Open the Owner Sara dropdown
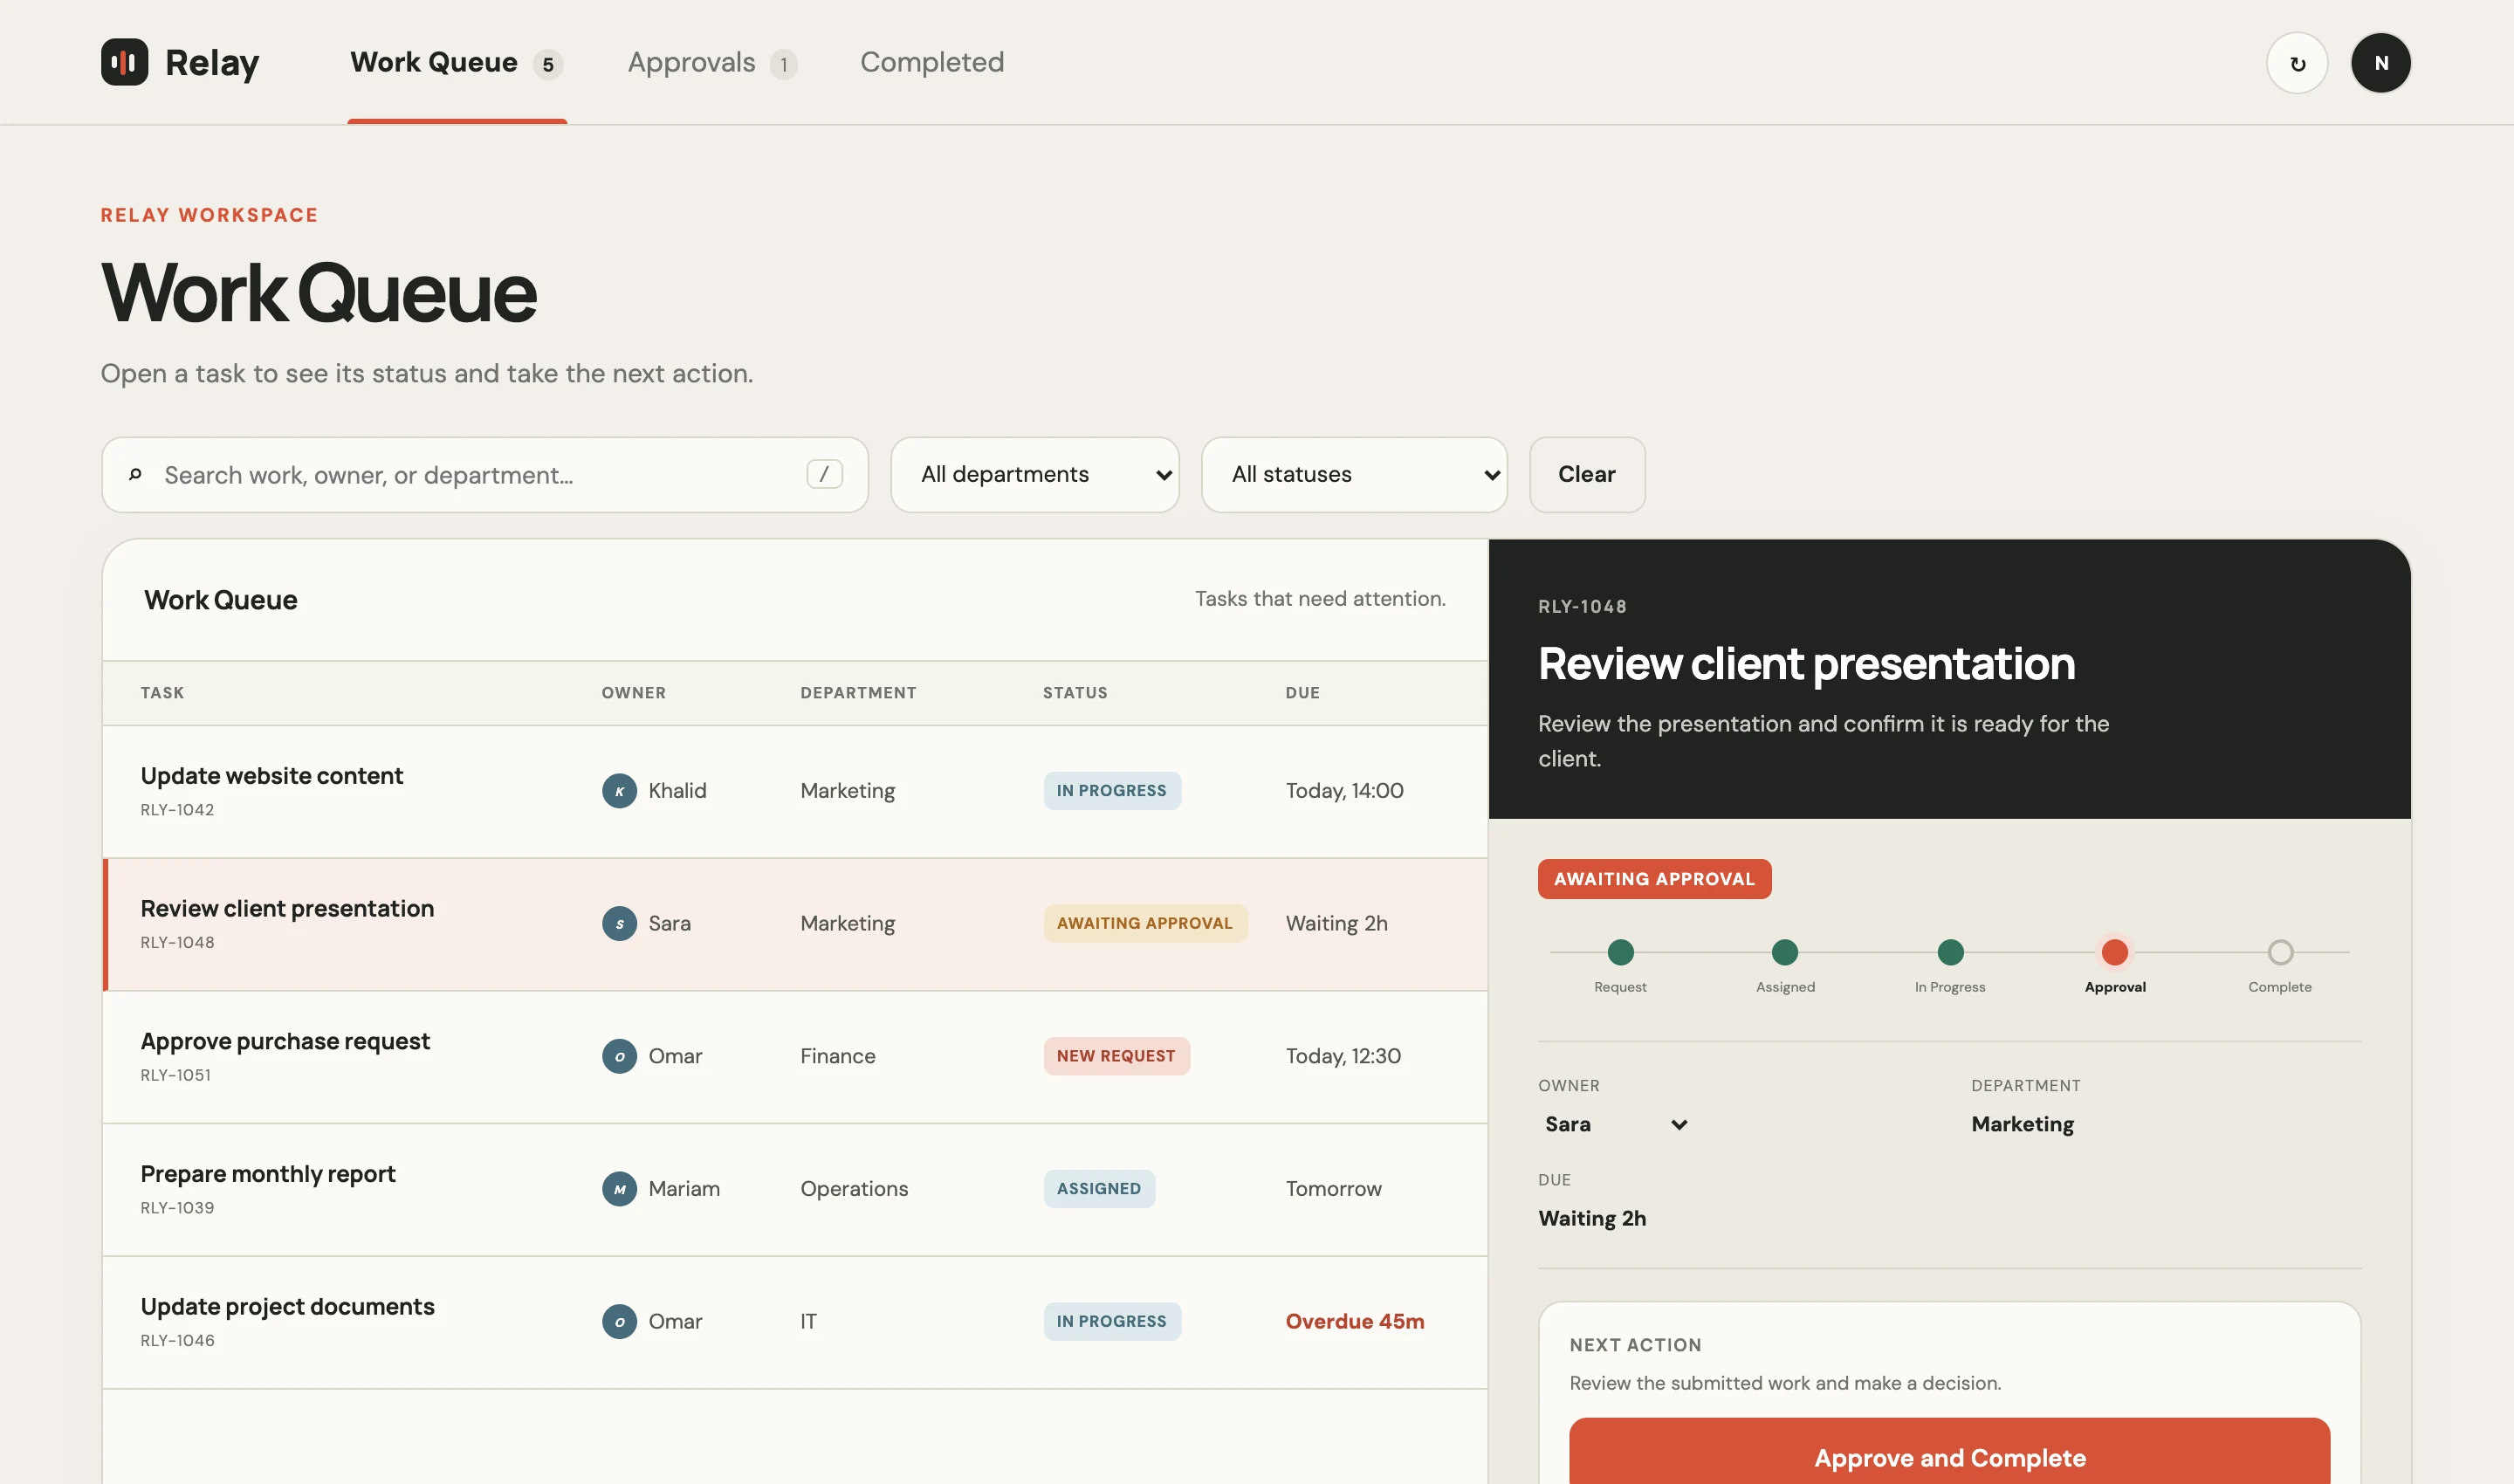2514x1484 pixels. (1615, 1124)
